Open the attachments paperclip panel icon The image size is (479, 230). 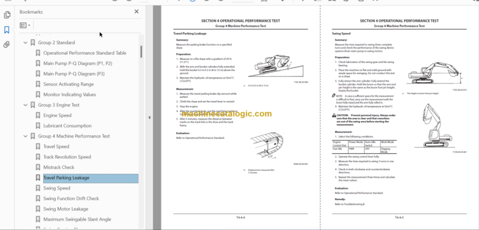click(7, 45)
